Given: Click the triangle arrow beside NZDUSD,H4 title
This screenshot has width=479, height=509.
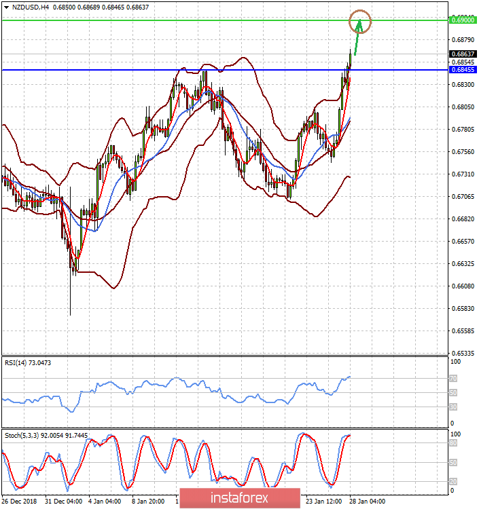Looking at the screenshot, I should (x=6, y=5).
